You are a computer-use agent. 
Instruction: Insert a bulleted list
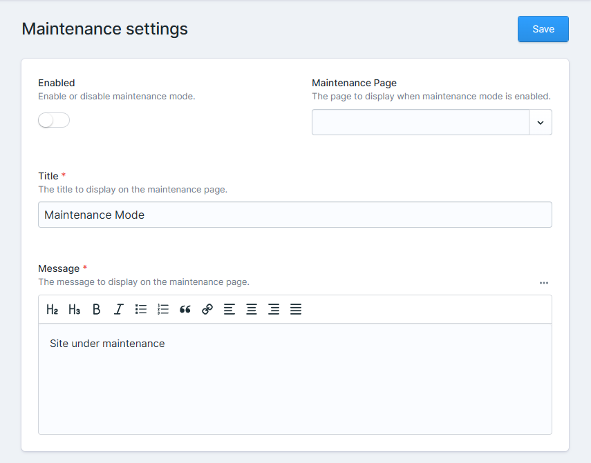[141, 310]
